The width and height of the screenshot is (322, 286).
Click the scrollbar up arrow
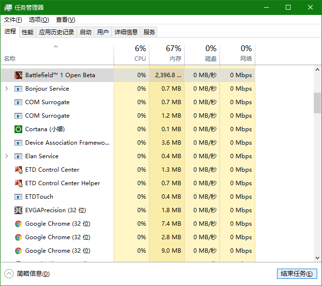(317, 69)
